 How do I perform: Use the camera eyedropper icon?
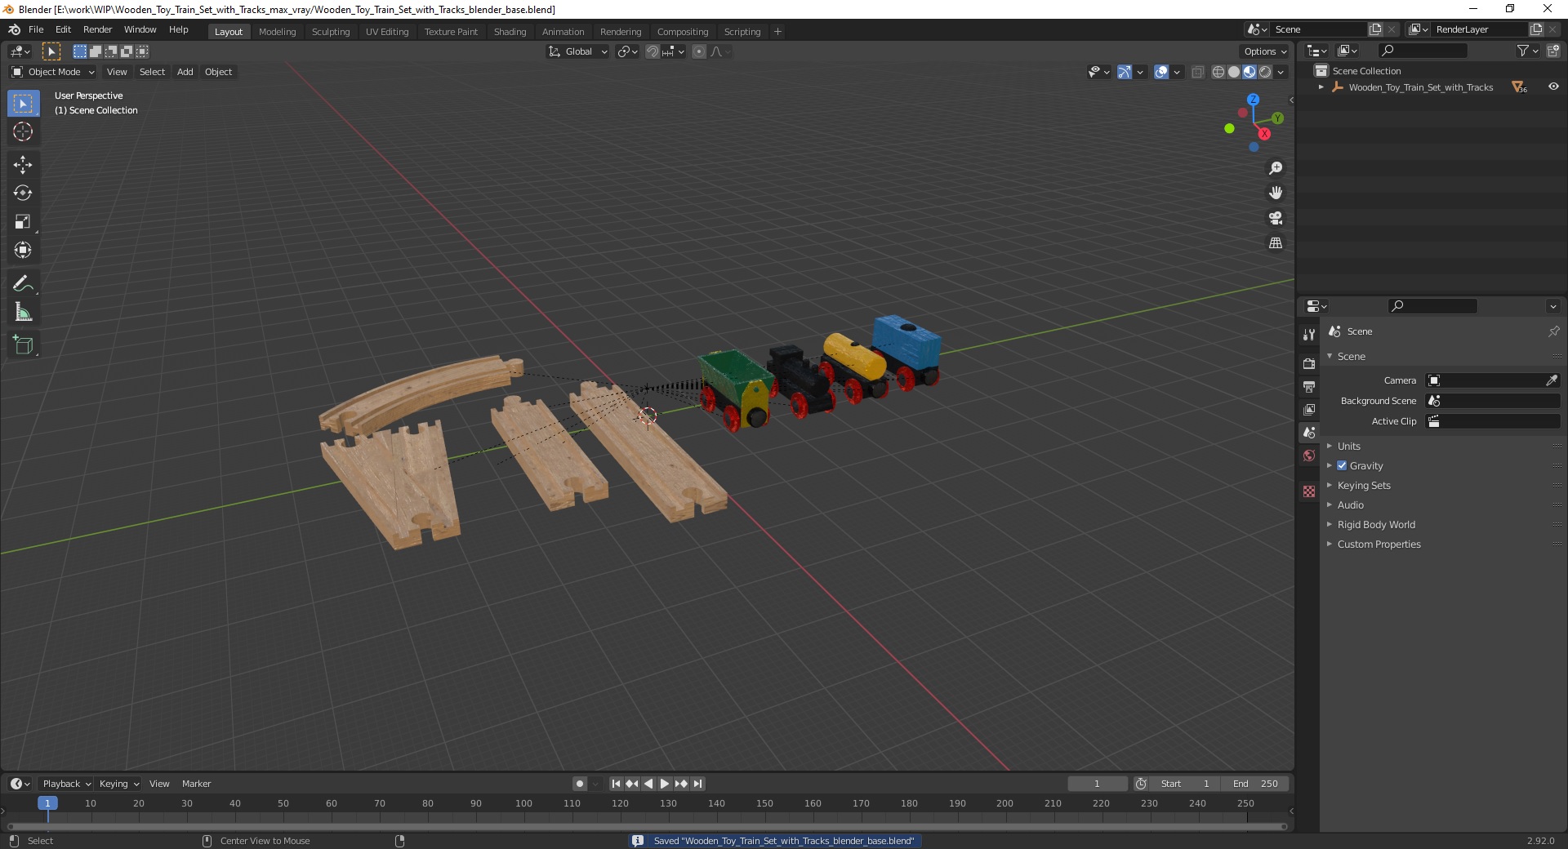1552,380
